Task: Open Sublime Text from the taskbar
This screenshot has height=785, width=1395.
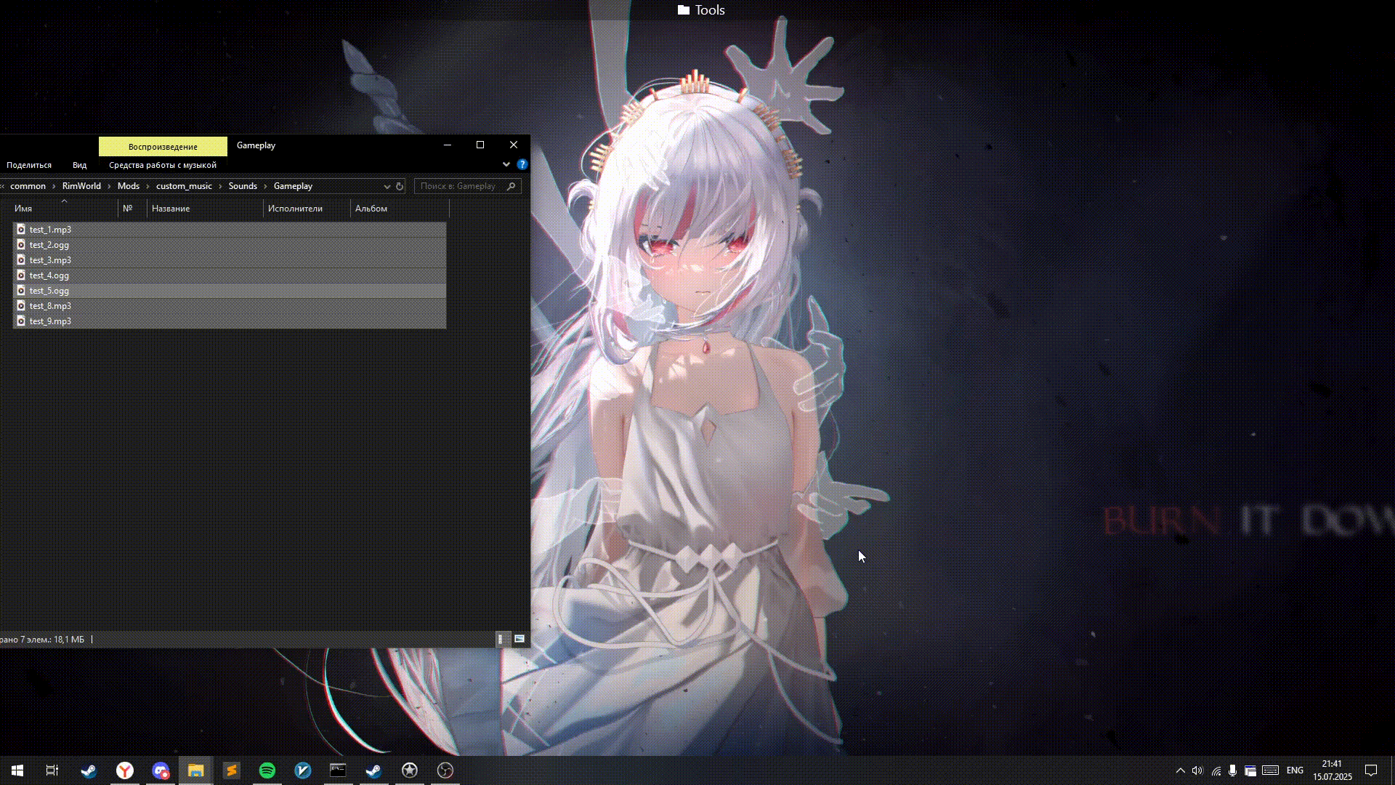Action: click(x=232, y=770)
